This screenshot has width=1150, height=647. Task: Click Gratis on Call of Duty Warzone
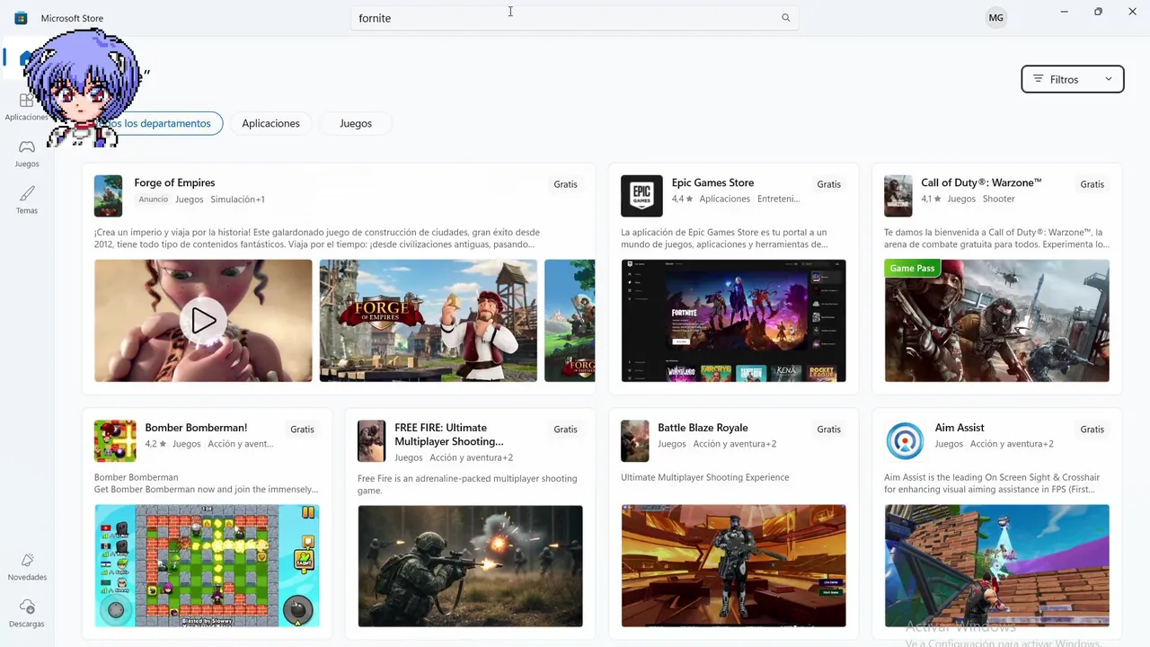pyautogui.click(x=1092, y=184)
